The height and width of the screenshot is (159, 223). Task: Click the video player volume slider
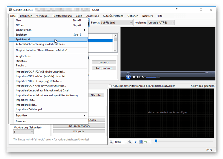tap(153, 77)
